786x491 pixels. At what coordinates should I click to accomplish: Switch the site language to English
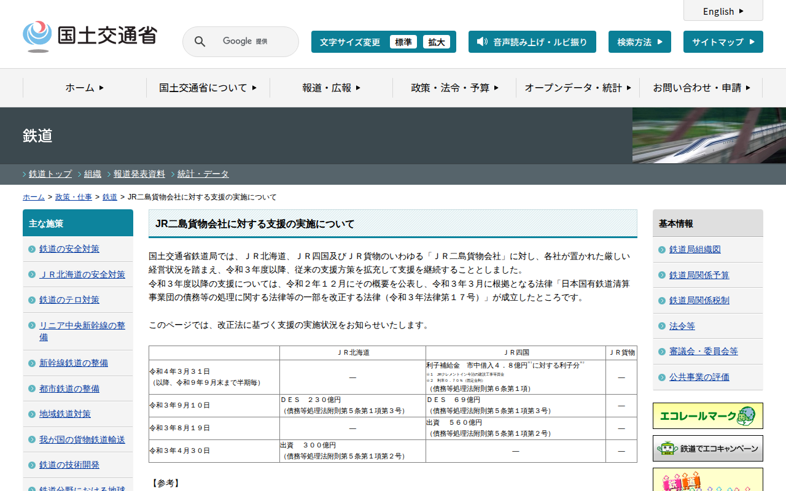[723, 11]
